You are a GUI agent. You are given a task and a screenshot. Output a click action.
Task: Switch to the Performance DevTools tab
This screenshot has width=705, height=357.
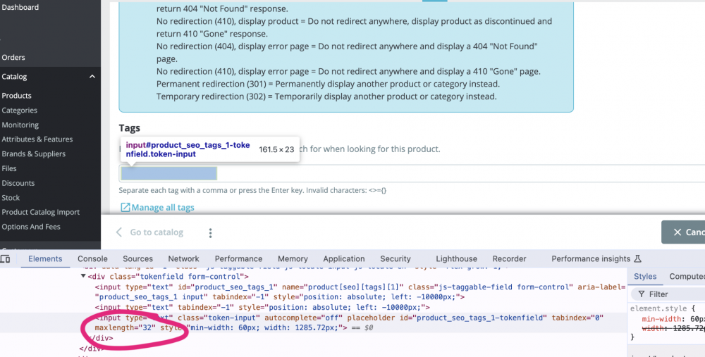pyautogui.click(x=238, y=258)
